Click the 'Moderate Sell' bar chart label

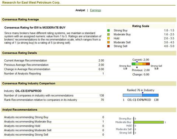tap(124, 129)
